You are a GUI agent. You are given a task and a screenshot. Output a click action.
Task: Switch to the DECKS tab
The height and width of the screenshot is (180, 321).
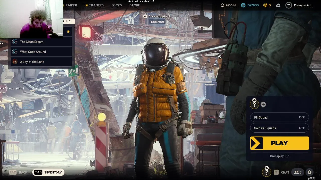[x=117, y=5]
